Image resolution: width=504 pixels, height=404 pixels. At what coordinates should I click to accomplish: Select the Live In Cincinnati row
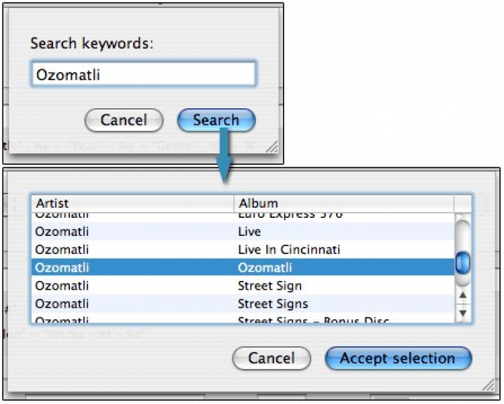click(243, 250)
